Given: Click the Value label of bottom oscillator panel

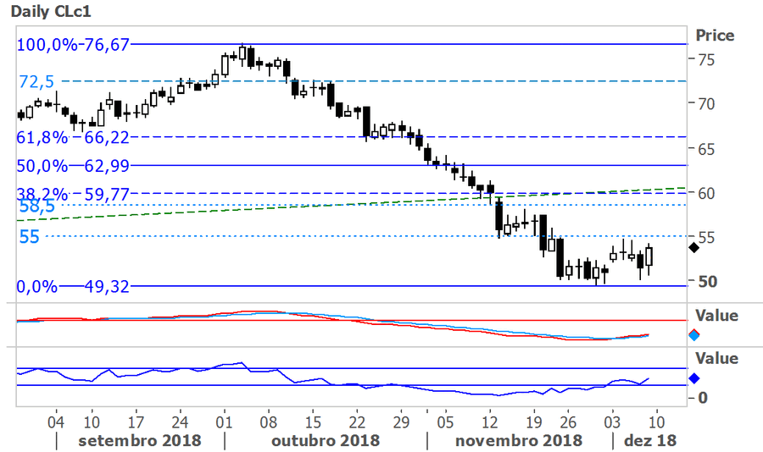Looking at the screenshot, I should pos(716,359).
